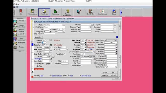Image resolution: width=166 pixels, height=93 pixels.
Task: Toggle the DNM checkbox
Action: click(x=51, y=64)
